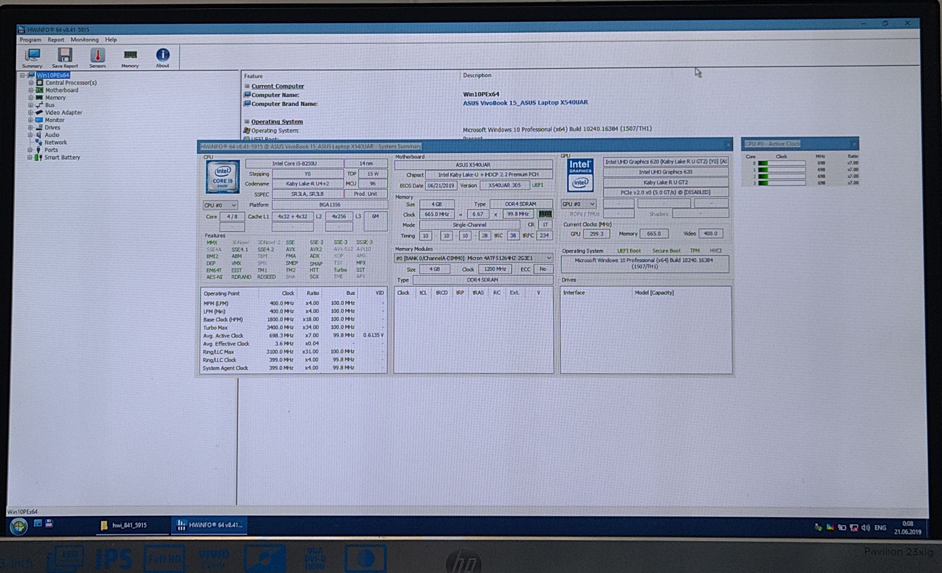Expand the Bus tree node
The height and width of the screenshot is (573, 942).
coord(31,105)
